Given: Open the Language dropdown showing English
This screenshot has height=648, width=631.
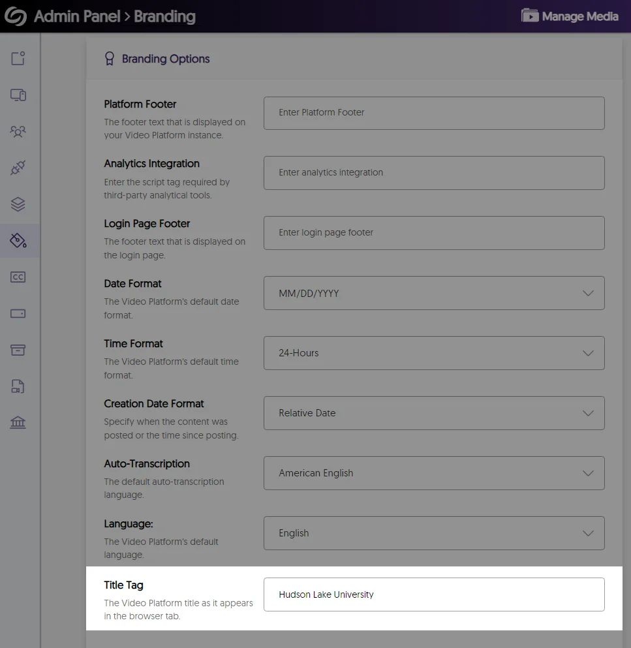Looking at the screenshot, I should click(x=434, y=533).
